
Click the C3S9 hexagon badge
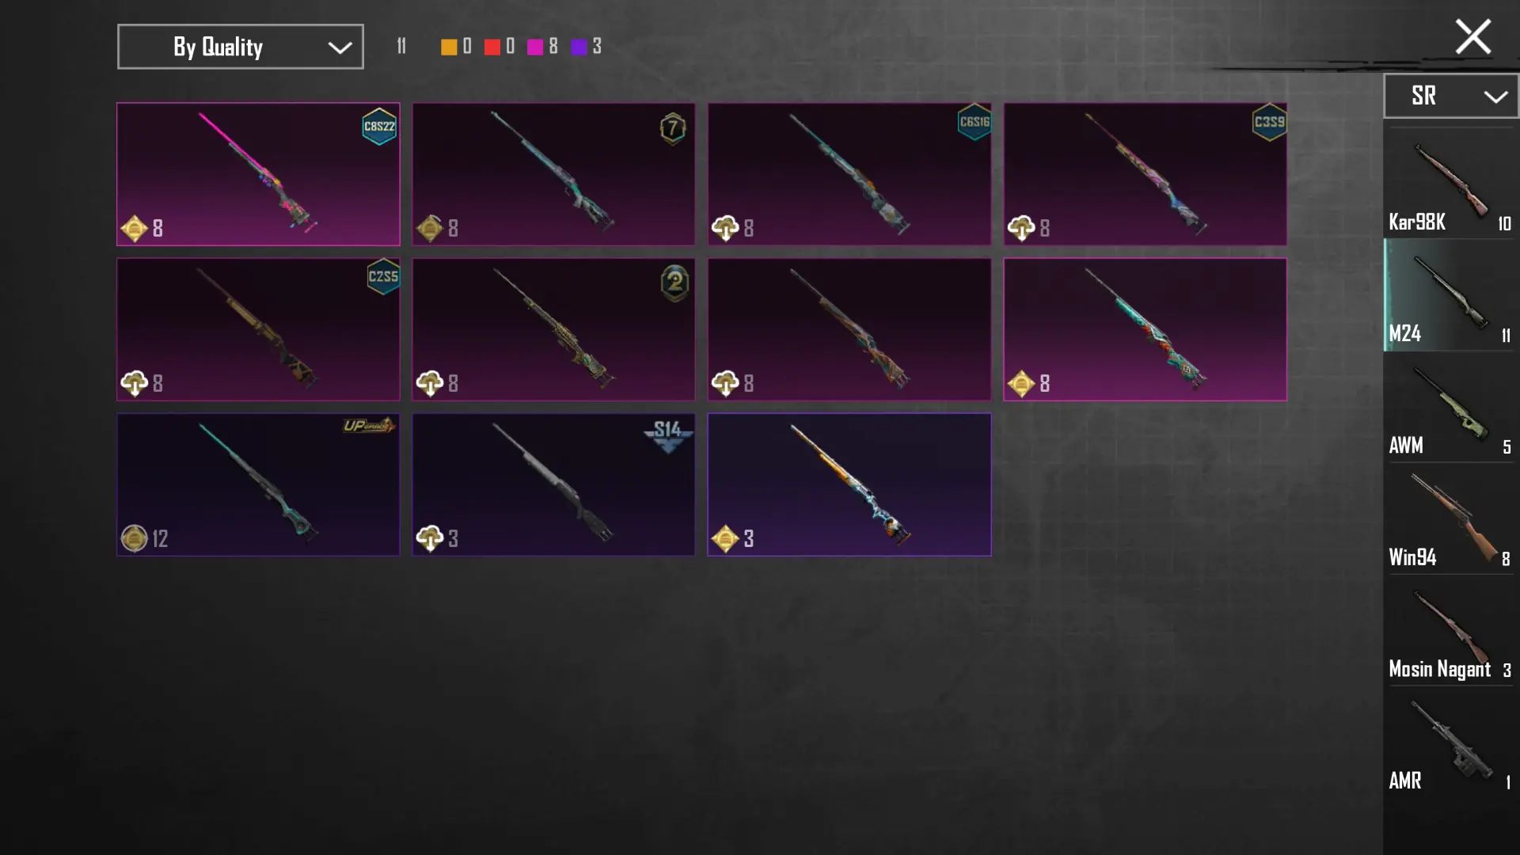pos(1269,122)
